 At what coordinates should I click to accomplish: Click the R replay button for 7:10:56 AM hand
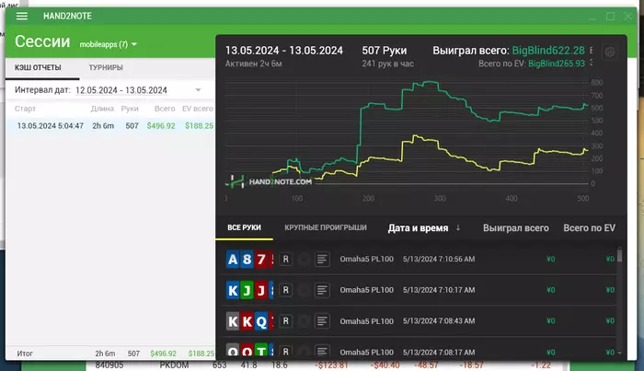tap(286, 260)
